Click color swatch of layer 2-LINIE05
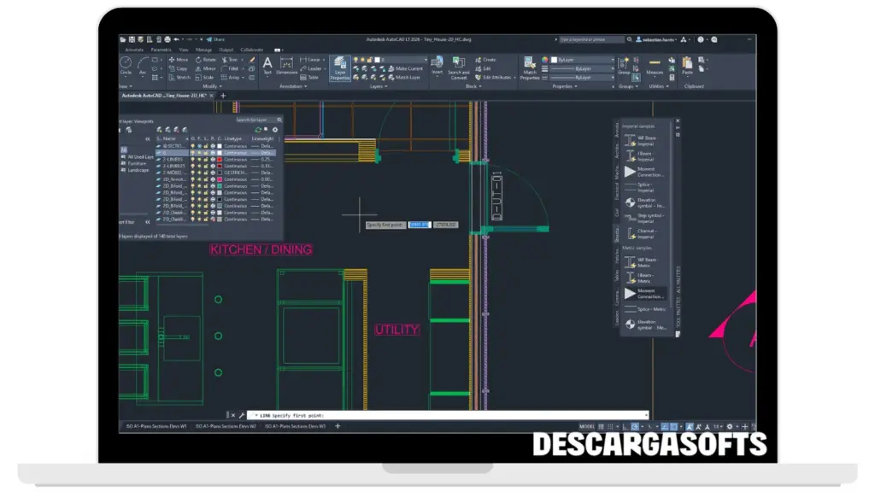 [220, 160]
